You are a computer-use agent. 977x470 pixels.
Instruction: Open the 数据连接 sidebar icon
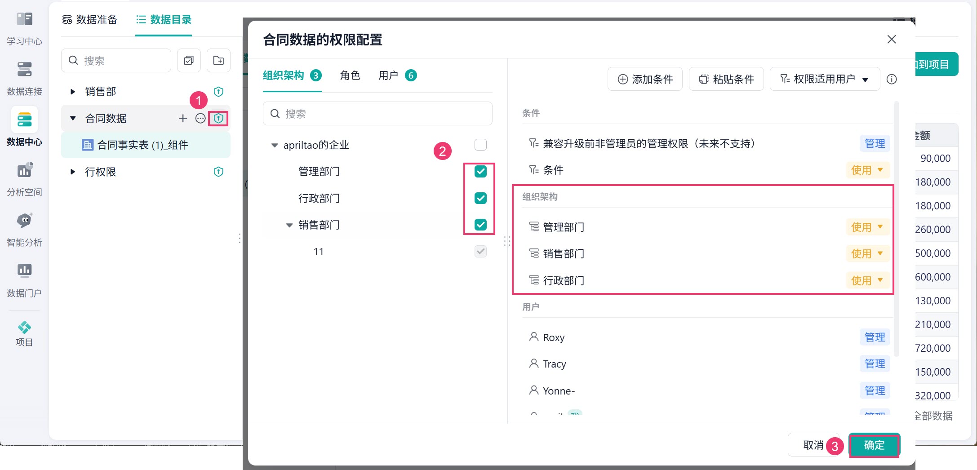pyautogui.click(x=24, y=70)
